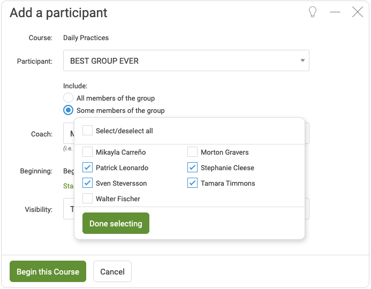Uncheck Tamara Timmons
Screen dimensions: 371x289
coord(192,183)
